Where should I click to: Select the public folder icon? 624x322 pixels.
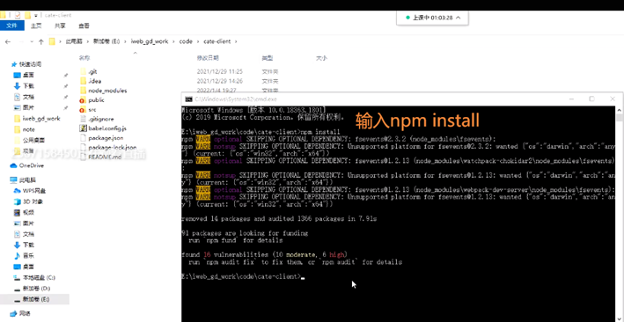[x=83, y=100]
